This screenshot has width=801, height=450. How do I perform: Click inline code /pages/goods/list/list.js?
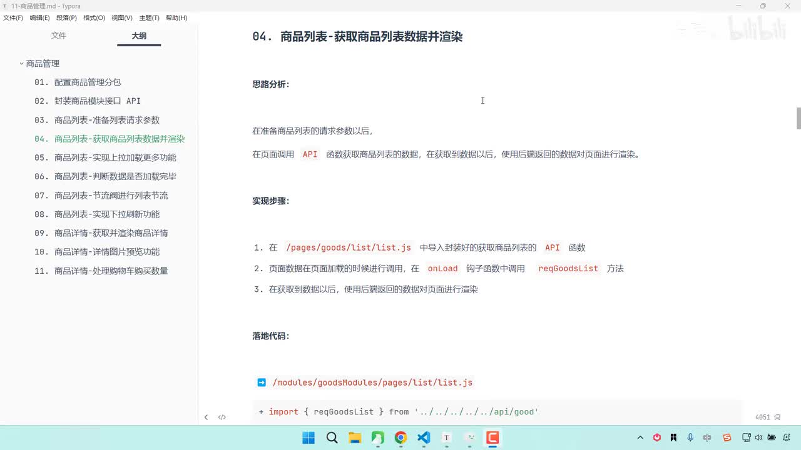(349, 247)
